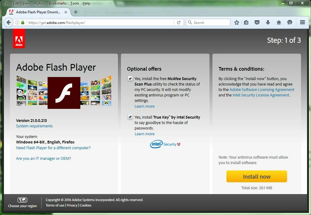The height and width of the screenshot is (215, 311).
Task: Click Are you an IT manager or OEM link
Action: point(43,159)
